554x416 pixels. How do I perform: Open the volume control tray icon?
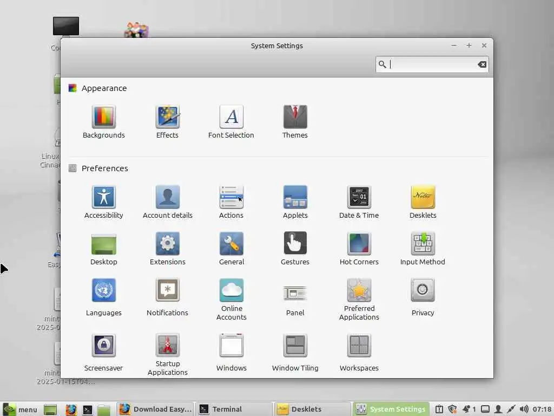click(x=524, y=409)
